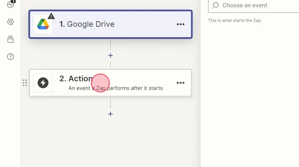Select the 2. Action step card
The image size is (299, 167).
[111, 83]
